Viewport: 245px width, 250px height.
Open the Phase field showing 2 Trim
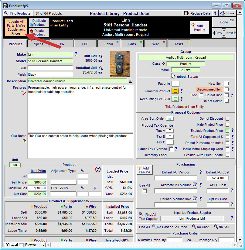(x=185, y=70)
